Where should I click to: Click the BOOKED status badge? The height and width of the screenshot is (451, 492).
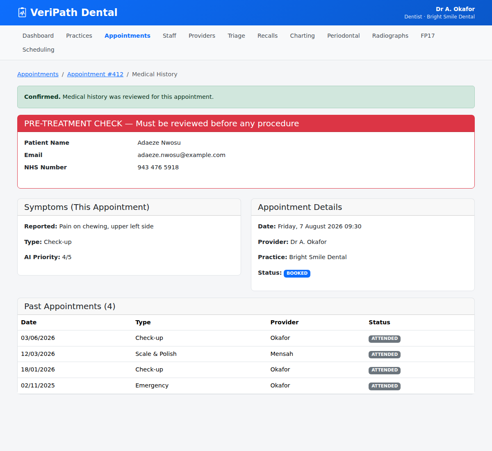(297, 273)
